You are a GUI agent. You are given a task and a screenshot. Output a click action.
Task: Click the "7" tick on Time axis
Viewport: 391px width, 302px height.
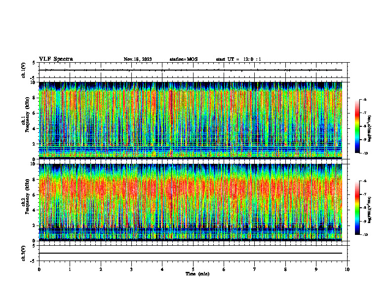[255, 269]
